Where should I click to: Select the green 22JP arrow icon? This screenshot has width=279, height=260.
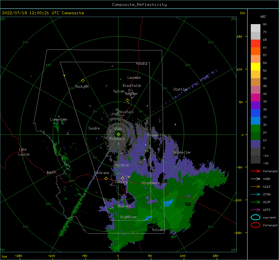[x=255, y=202]
